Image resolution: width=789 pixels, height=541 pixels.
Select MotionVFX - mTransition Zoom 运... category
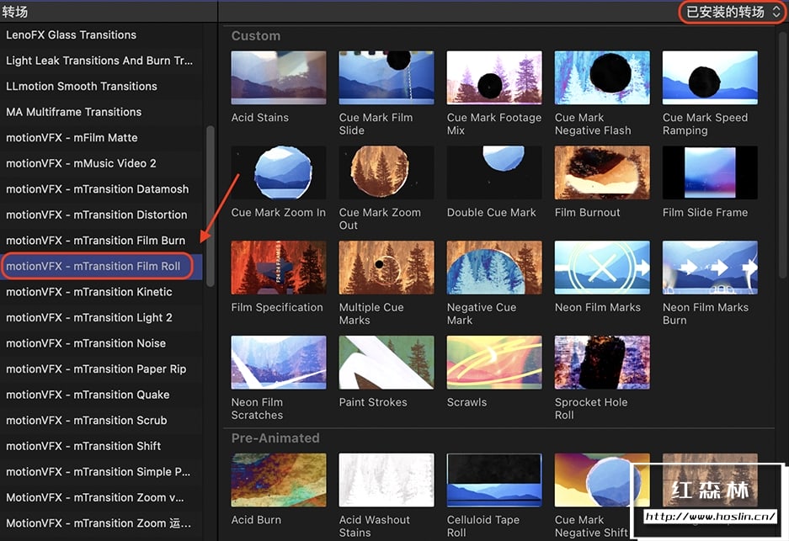click(x=101, y=522)
